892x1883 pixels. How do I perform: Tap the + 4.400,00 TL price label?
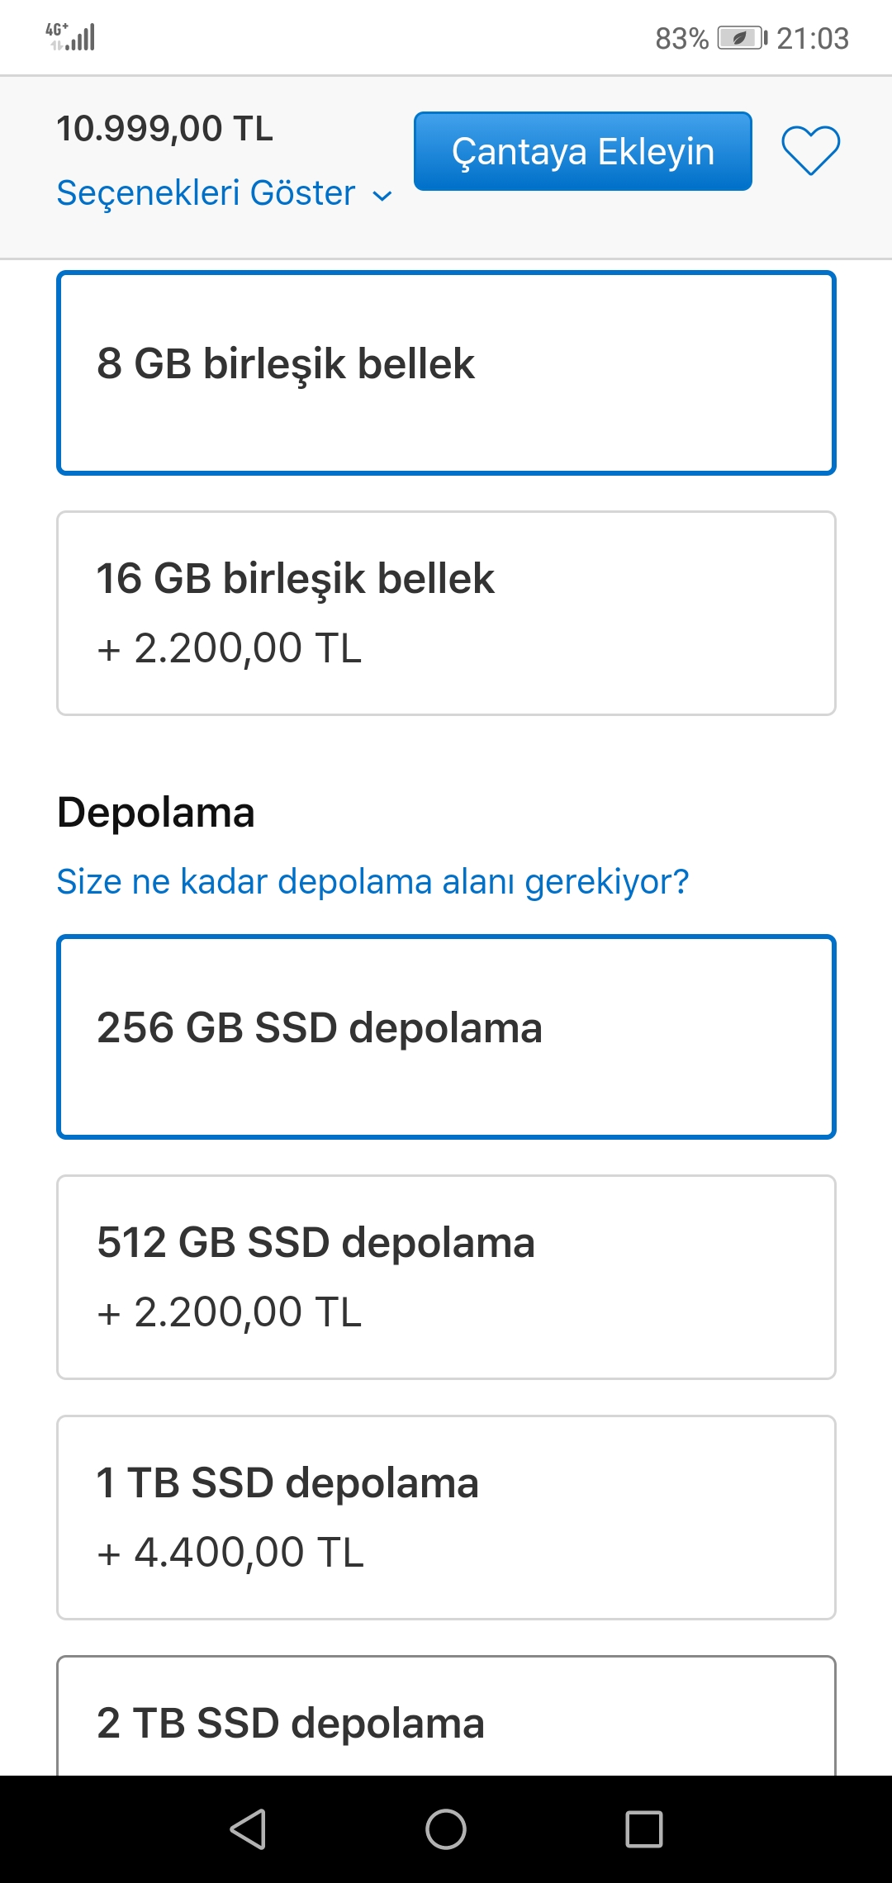(230, 1553)
